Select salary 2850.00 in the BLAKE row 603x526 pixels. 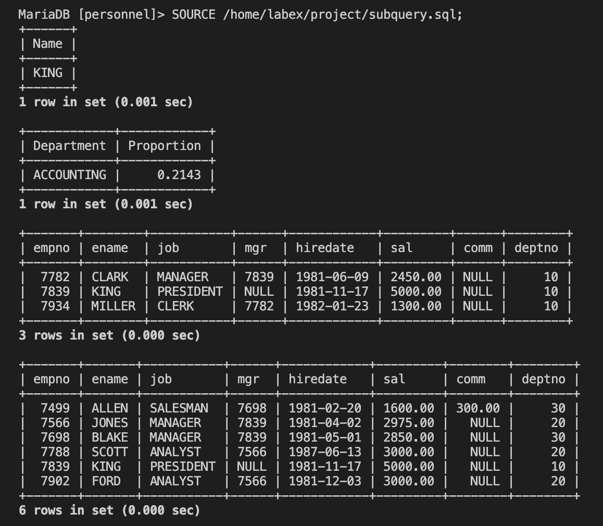coord(409,437)
